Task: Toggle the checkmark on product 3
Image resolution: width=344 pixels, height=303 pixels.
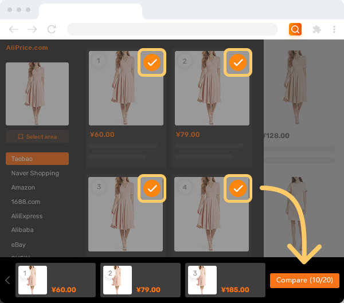Action: pos(152,188)
